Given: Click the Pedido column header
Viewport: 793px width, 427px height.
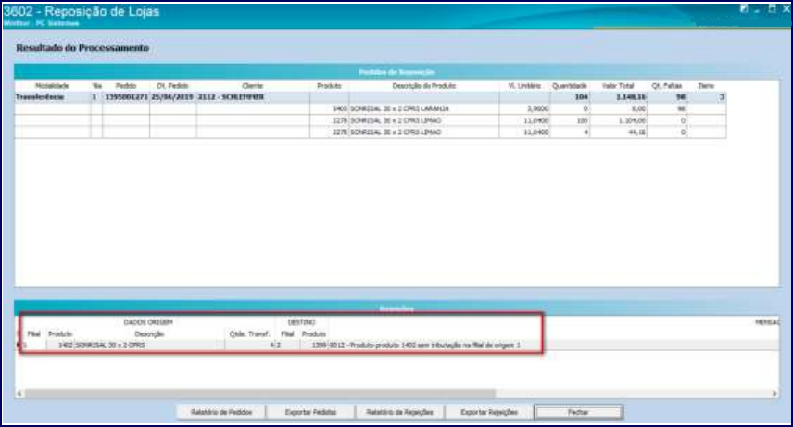Looking at the screenshot, I should point(125,86).
